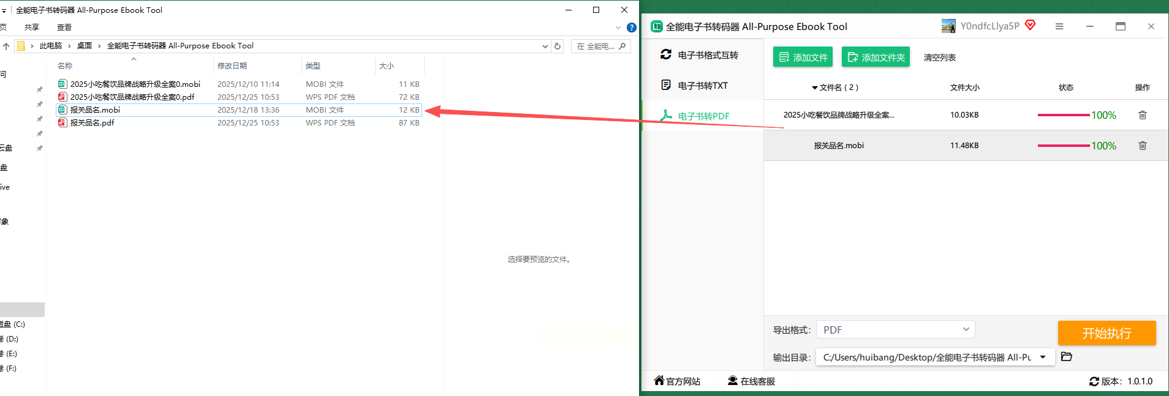Image resolution: width=1169 pixels, height=396 pixels.
Task: Click the red heart VIP icon
Action: point(1030,25)
